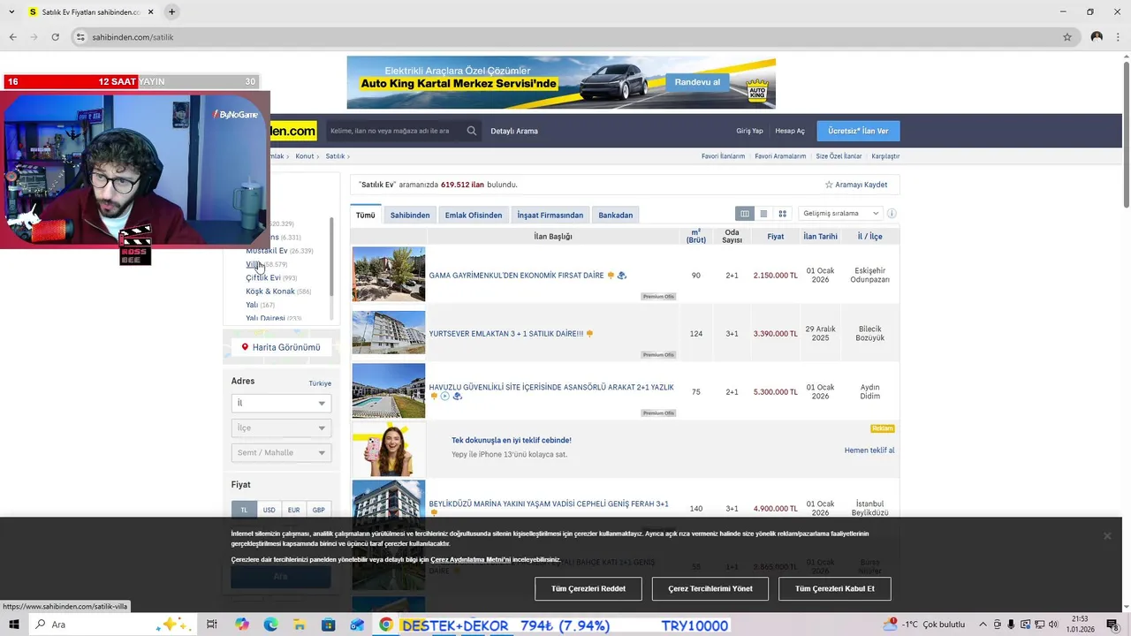Click map pin icon in Harita Görünümü

coord(245,347)
